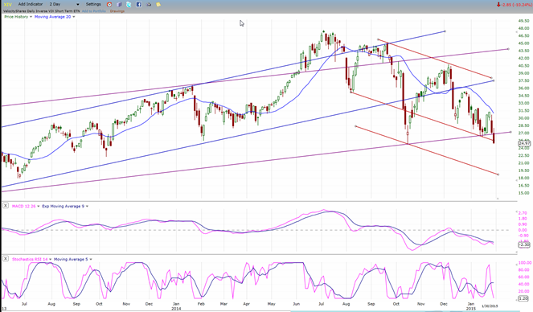Open the Settings menu
533x312 pixels.
(93, 4)
